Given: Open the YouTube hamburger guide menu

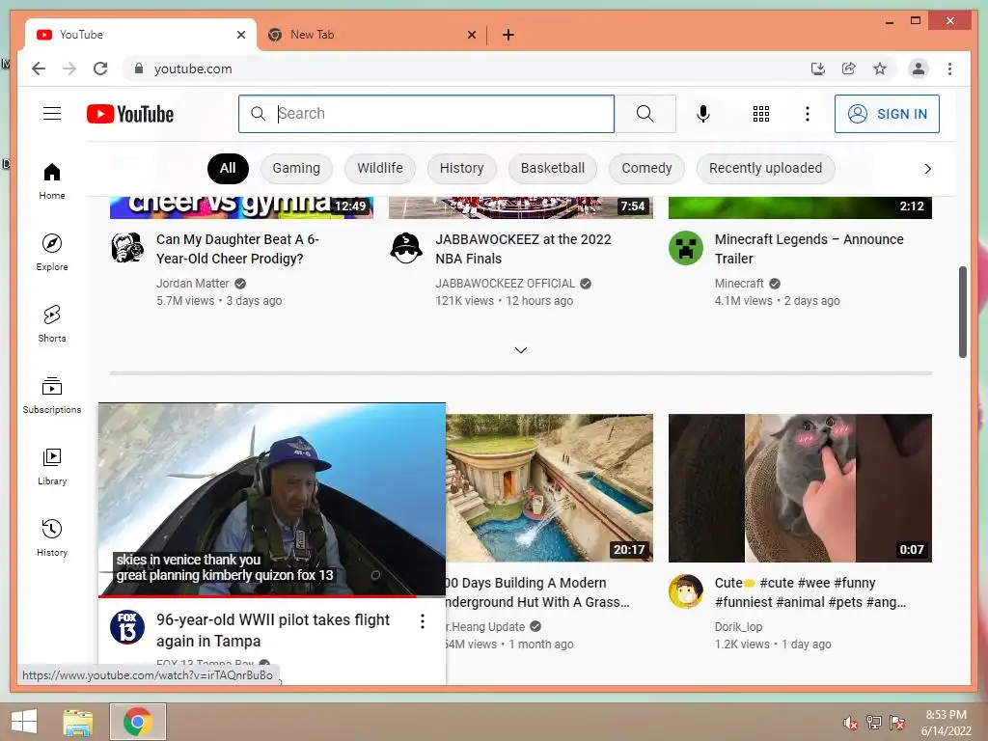Looking at the screenshot, I should point(52,114).
